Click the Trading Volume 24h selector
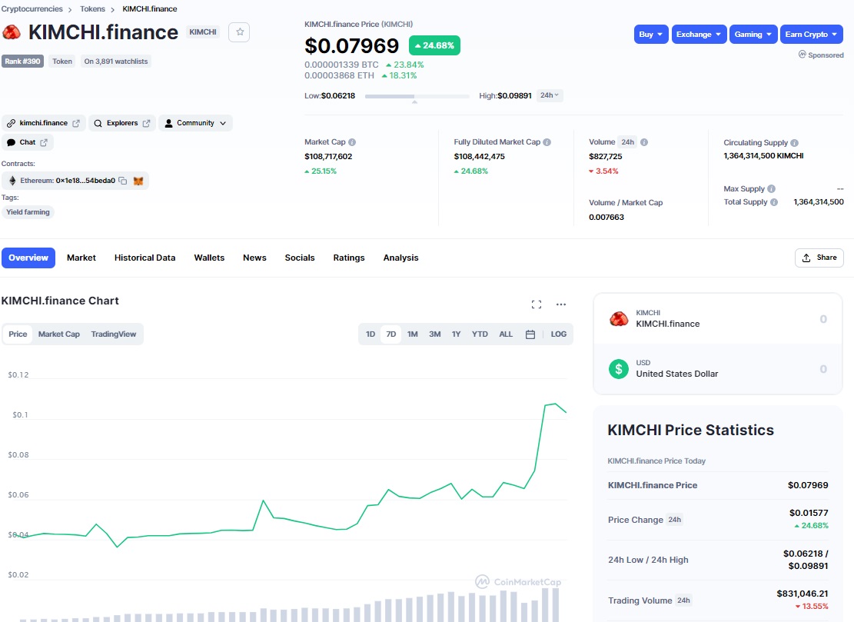Image resolution: width=854 pixels, height=622 pixels. pos(683,600)
